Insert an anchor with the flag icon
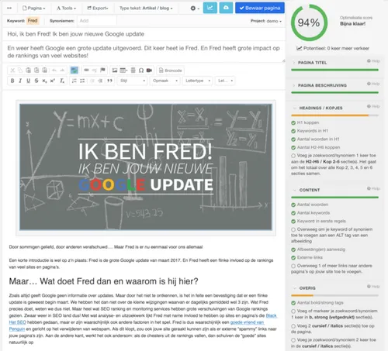Screen dimensions: 388x351 (102, 71)
